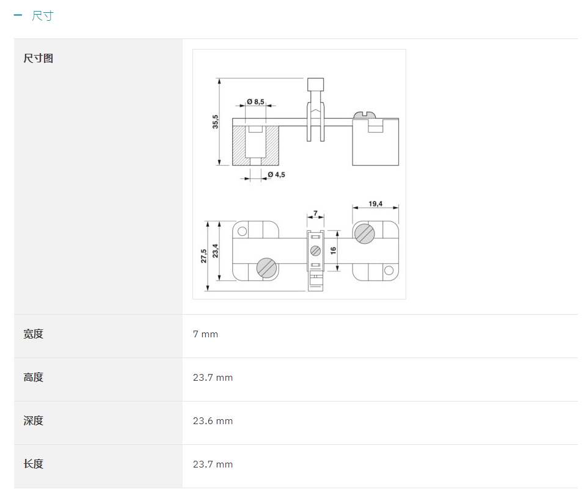Viewport: 584px width, 495px height.
Task: Select the 23.7 mm height value
Action: [213, 378]
